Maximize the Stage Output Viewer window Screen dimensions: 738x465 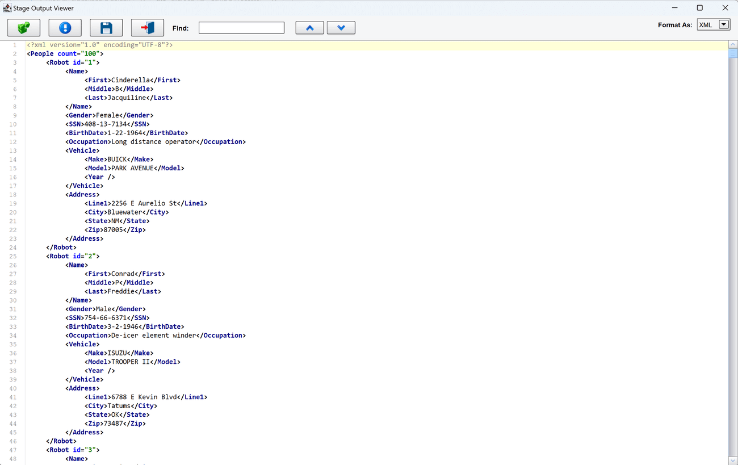coord(700,8)
